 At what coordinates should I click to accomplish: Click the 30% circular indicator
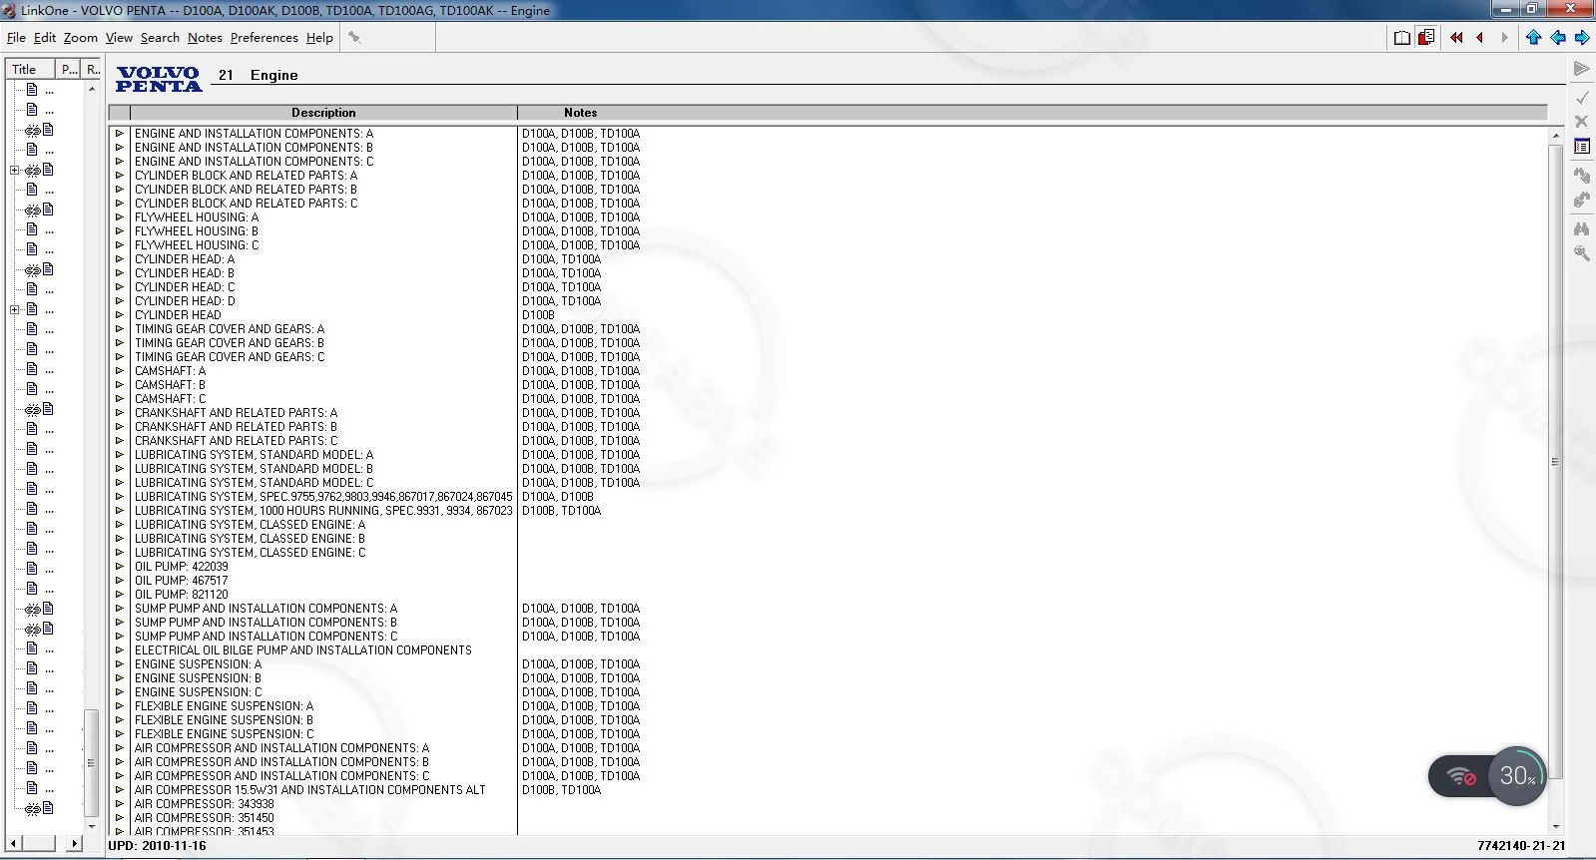coord(1517,776)
